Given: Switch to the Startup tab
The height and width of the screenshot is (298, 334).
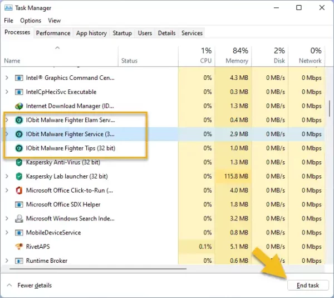Looking at the screenshot, I should pos(122,33).
